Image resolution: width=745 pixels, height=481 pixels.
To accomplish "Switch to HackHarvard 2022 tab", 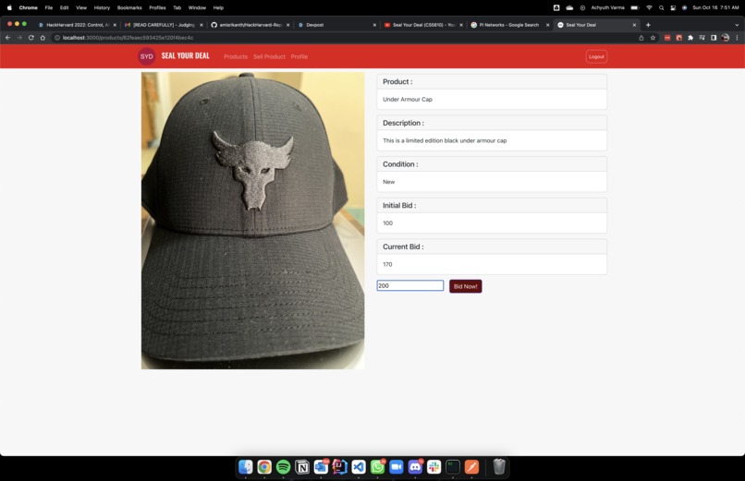I will [x=77, y=25].
